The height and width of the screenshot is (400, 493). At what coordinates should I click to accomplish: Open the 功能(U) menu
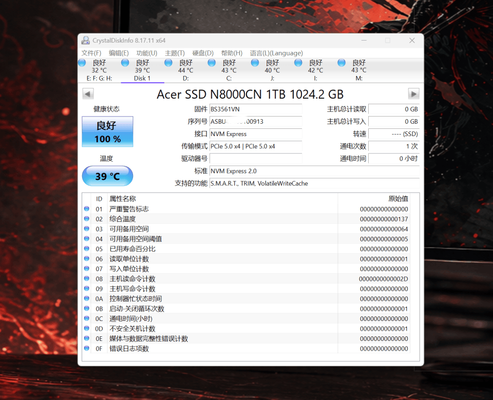coord(148,53)
